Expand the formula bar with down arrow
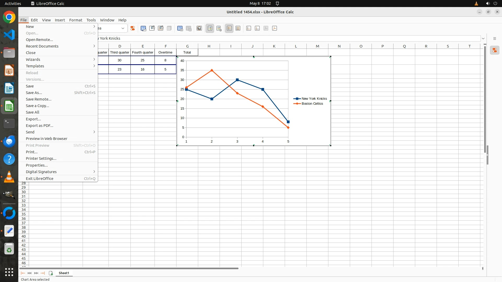This screenshot has height=282, width=502. (483, 38)
